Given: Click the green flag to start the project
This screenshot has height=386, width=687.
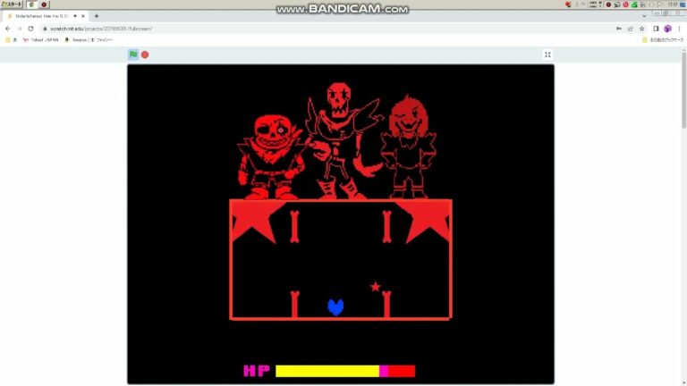Looking at the screenshot, I should pos(133,55).
